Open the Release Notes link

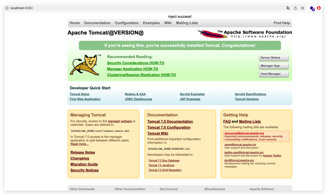[x=83, y=152]
